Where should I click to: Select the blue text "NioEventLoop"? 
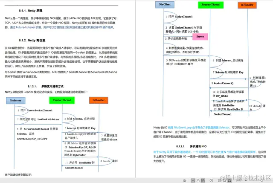[183, 128]
